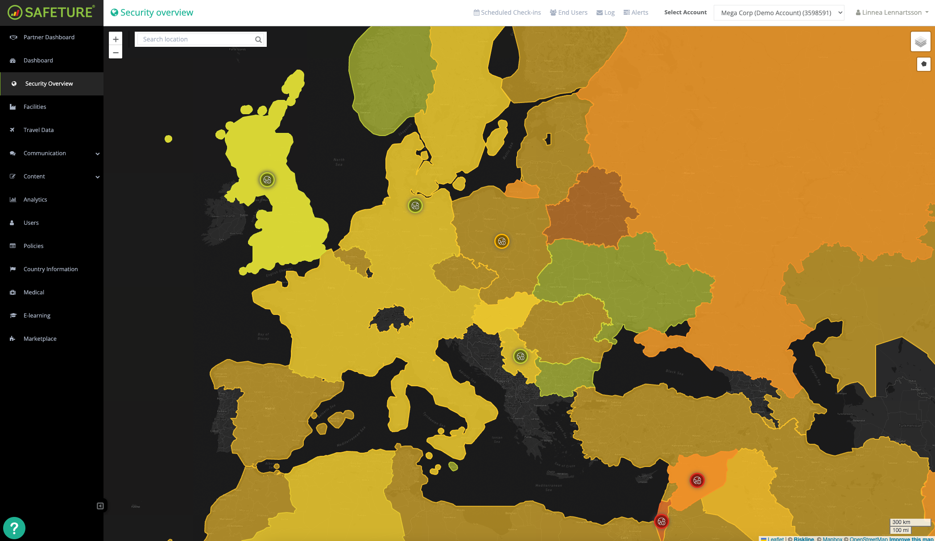The image size is (935, 541).
Task: Open Country Information in sidebar
Action: [50, 269]
